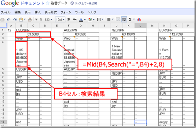Click the USD/JPN cell
196x128 pixels.
point(21,30)
